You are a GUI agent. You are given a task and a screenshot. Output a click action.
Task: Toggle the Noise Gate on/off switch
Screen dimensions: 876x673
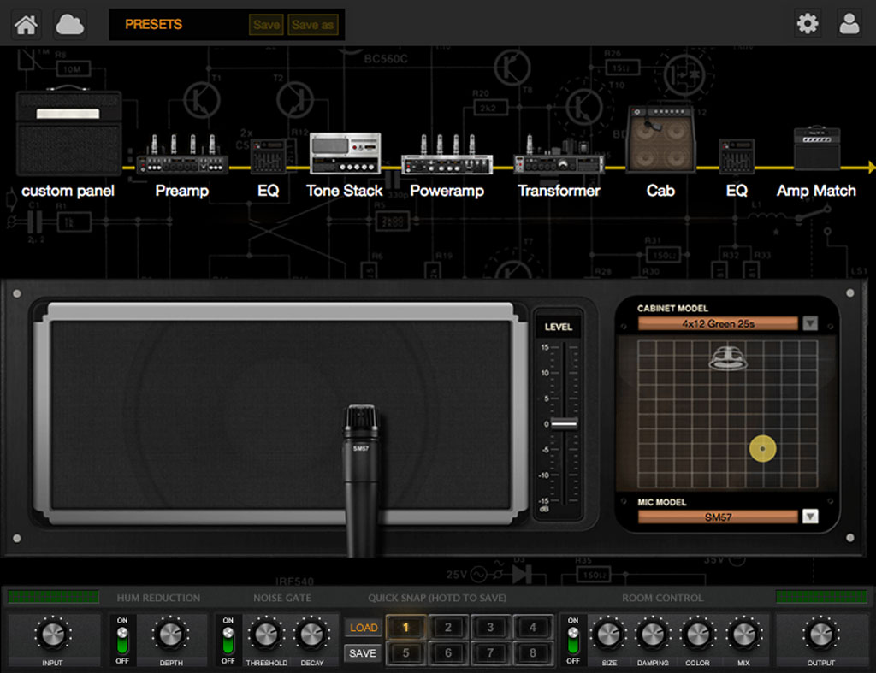pyautogui.click(x=228, y=638)
